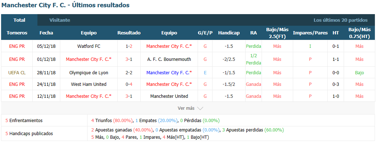The image size is (376, 142).
Task: Click the Bajo/Más 2.5(FT) column header
Action: pos(277,33)
